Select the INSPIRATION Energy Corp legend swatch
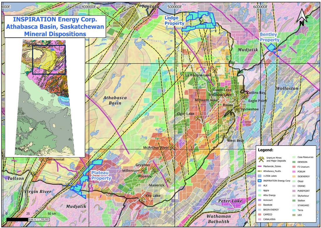This screenshot has width=321, height=228. coord(260,181)
